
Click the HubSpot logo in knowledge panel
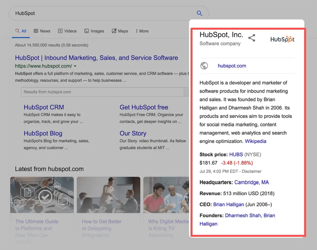[x=282, y=39]
